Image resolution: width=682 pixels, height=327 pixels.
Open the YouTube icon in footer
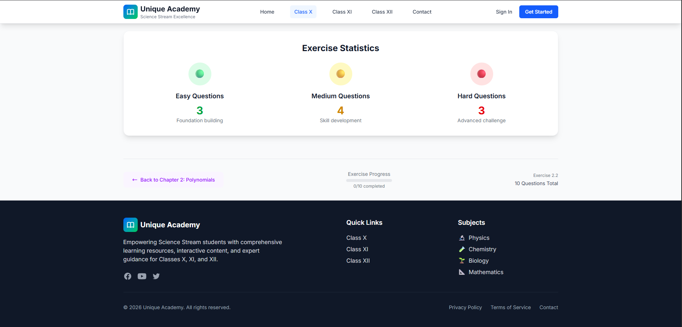coord(142,276)
